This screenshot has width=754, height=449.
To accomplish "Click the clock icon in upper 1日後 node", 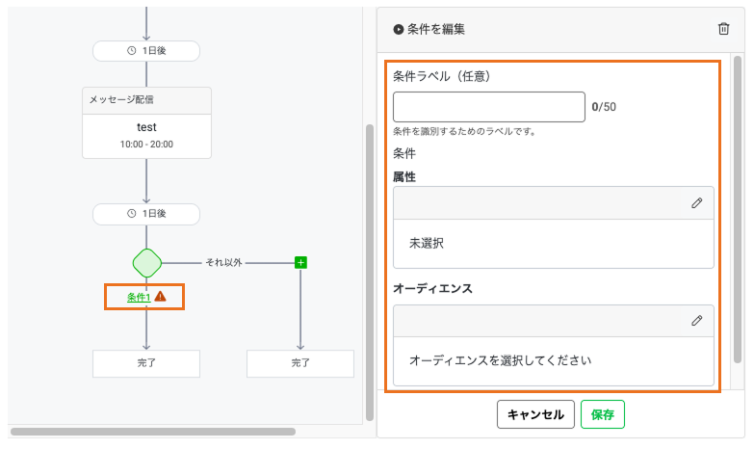I will click(131, 50).
